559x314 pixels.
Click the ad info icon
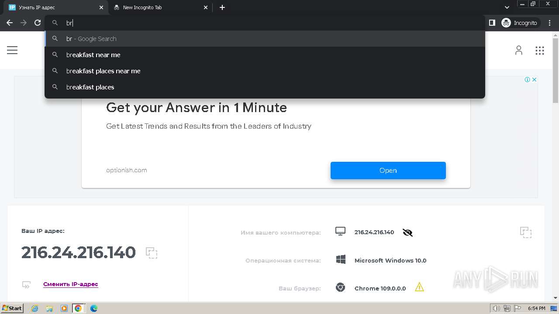pos(527,79)
